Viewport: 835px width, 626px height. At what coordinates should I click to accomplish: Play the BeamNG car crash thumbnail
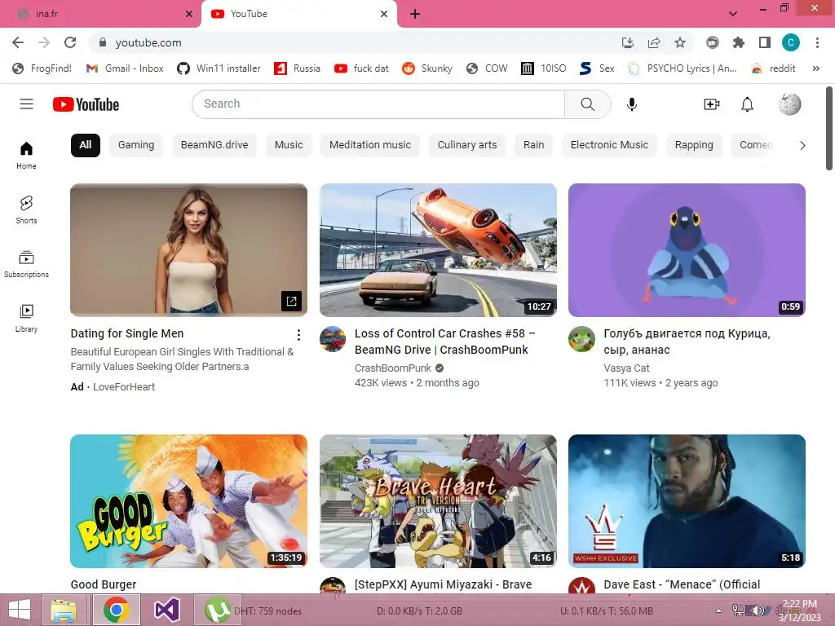click(438, 250)
